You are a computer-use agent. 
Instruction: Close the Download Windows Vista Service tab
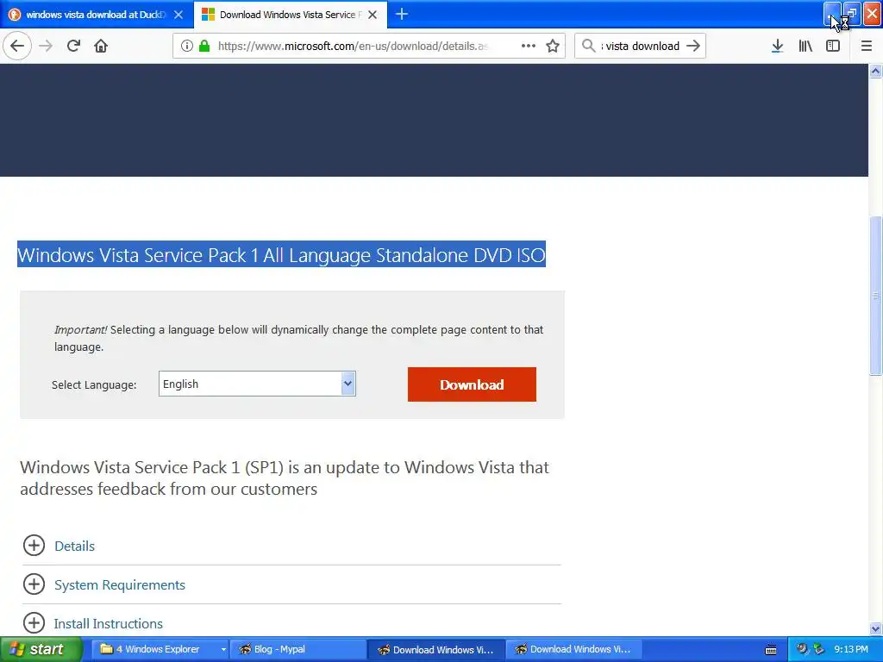click(x=373, y=15)
